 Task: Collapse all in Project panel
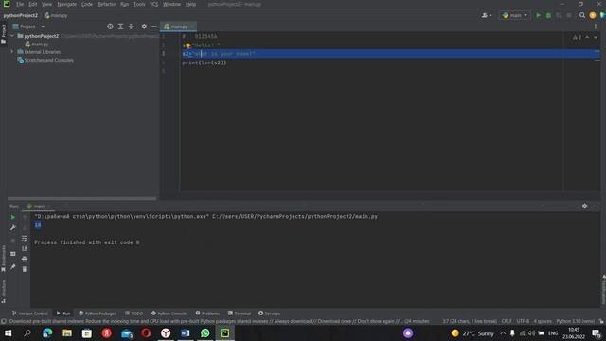(x=131, y=27)
